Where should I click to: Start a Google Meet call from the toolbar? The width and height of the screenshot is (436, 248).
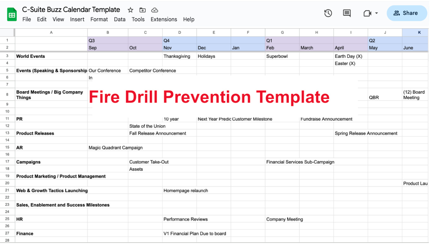pyautogui.click(x=367, y=13)
